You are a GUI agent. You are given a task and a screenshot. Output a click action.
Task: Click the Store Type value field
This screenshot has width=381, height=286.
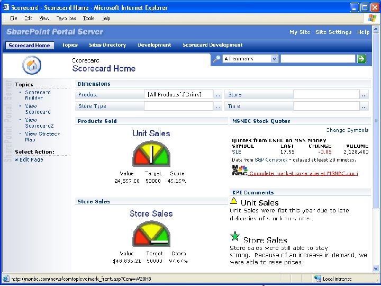click(179, 106)
